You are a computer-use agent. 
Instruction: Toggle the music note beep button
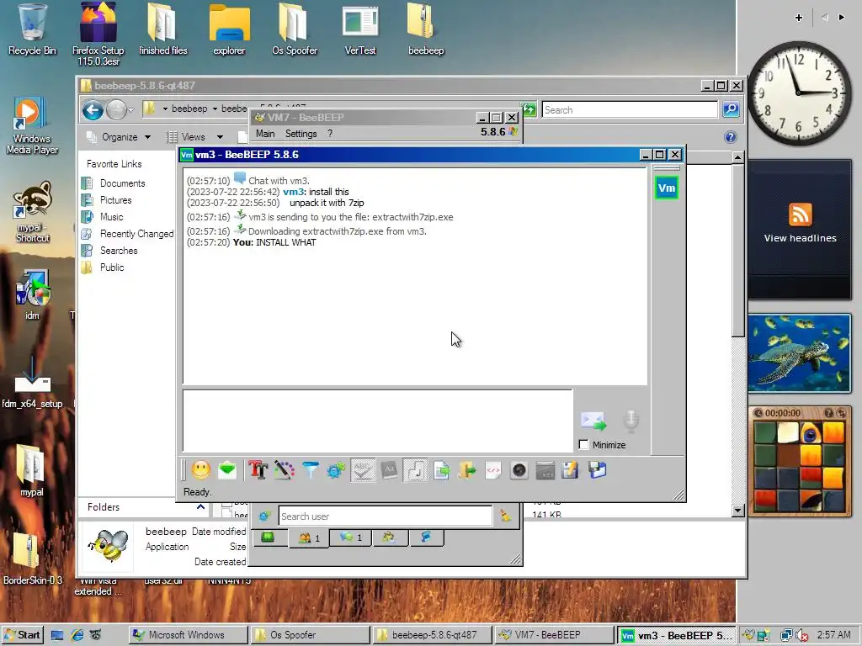click(x=415, y=470)
